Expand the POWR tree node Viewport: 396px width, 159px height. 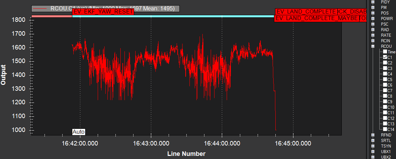click(373, 18)
